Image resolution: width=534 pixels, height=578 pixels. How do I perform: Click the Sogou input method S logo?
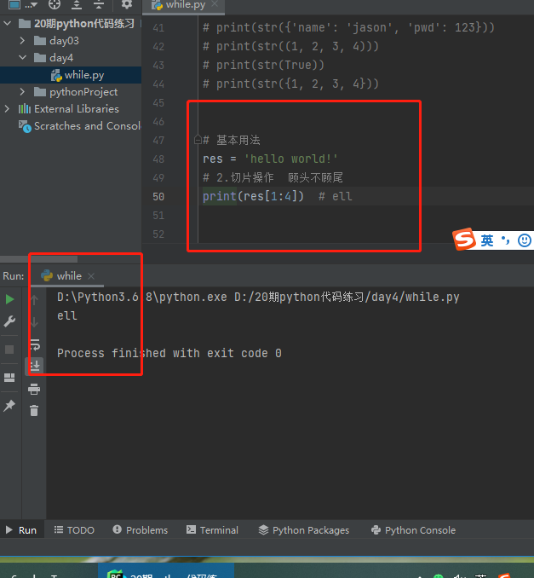(x=464, y=240)
